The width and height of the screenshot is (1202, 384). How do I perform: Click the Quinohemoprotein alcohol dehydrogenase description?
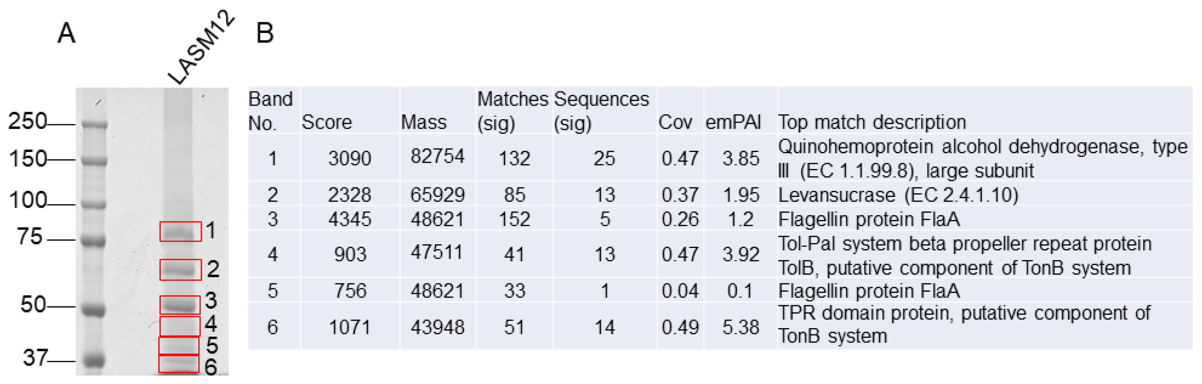pyautogui.click(x=982, y=159)
